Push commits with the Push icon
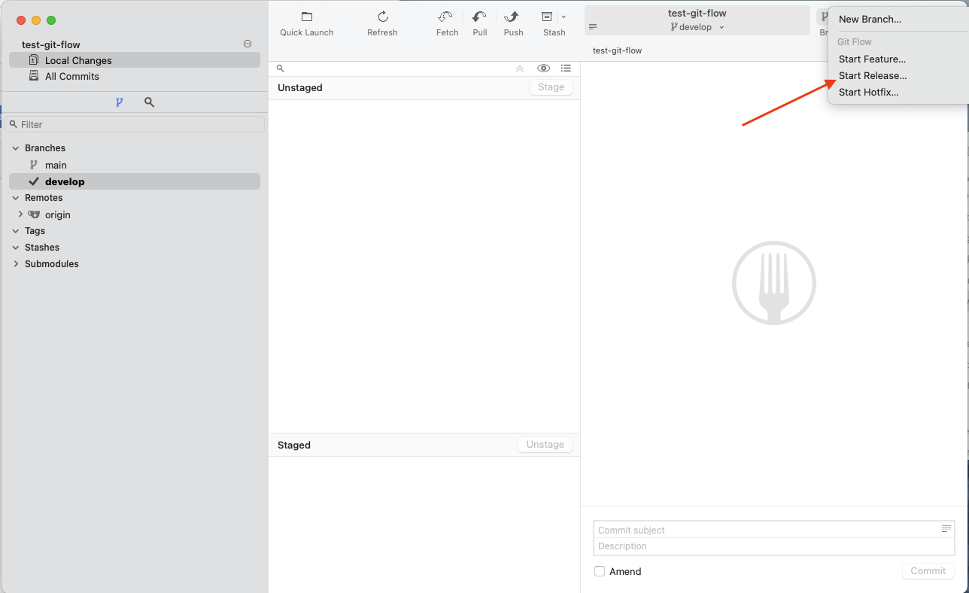The image size is (969, 593). pyautogui.click(x=513, y=17)
